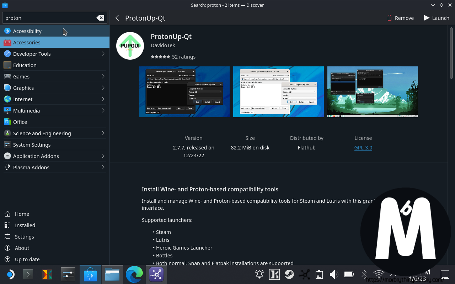Click the Discover store taskbar icon
Screen dimensions: 455x284
click(90, 274)
